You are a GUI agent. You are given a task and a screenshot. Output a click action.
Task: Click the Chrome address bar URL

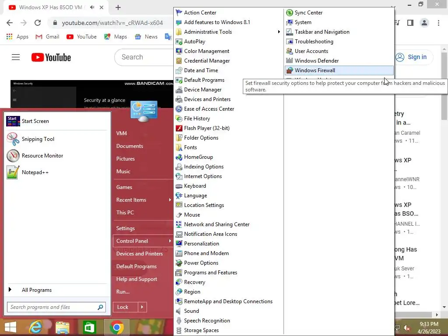pos(112,23)
